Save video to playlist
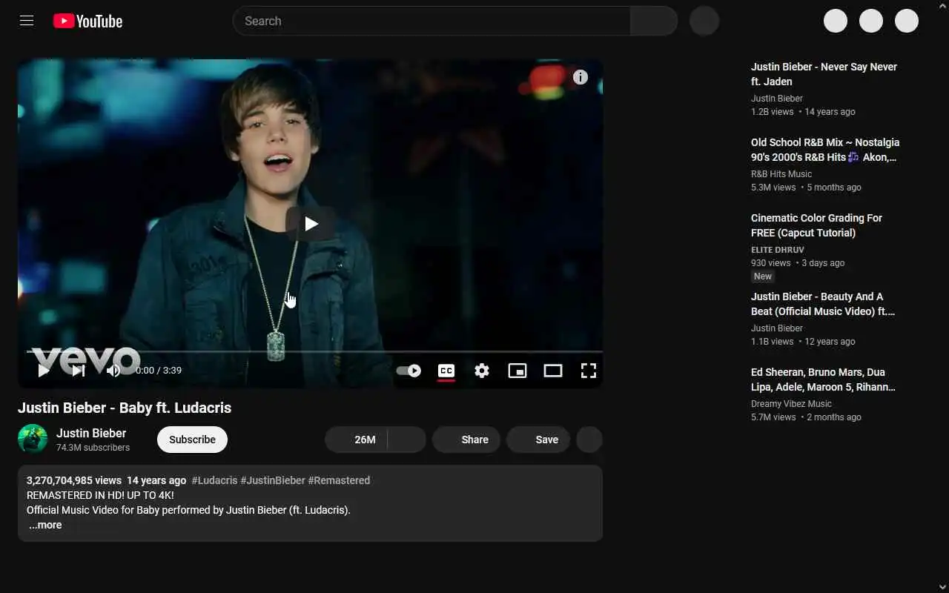Image resolution: width=949 pixels, height=593 pixels. coord(538,440)
